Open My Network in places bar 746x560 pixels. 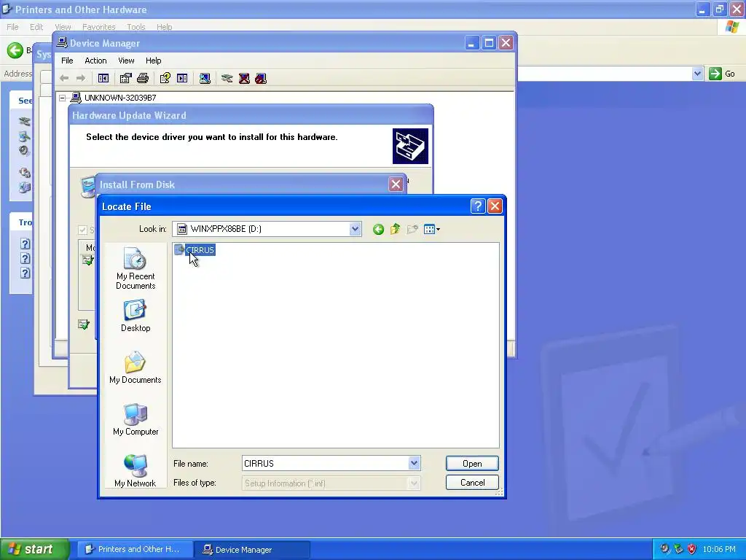(136, 470)
